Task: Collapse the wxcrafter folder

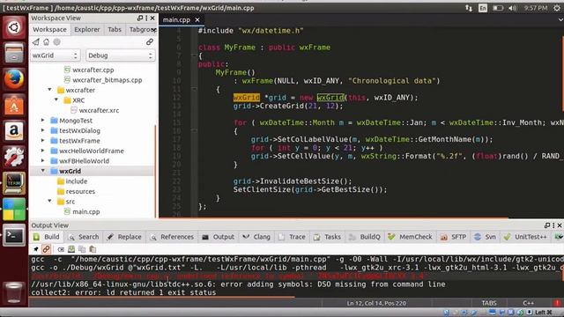Action: [x=49, y=90]
